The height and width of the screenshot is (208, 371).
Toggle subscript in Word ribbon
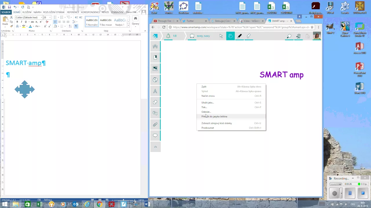tap(37, 22)
